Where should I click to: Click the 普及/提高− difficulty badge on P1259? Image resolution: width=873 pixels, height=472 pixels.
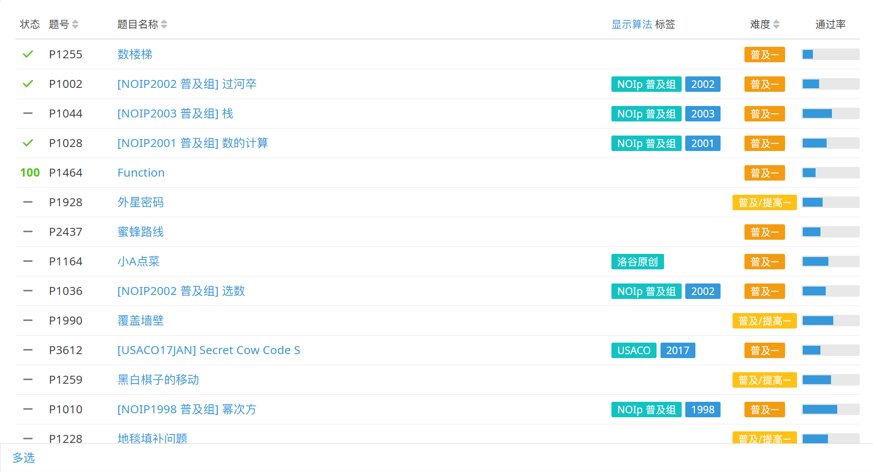pyautogui.click(x=764, y=380)
